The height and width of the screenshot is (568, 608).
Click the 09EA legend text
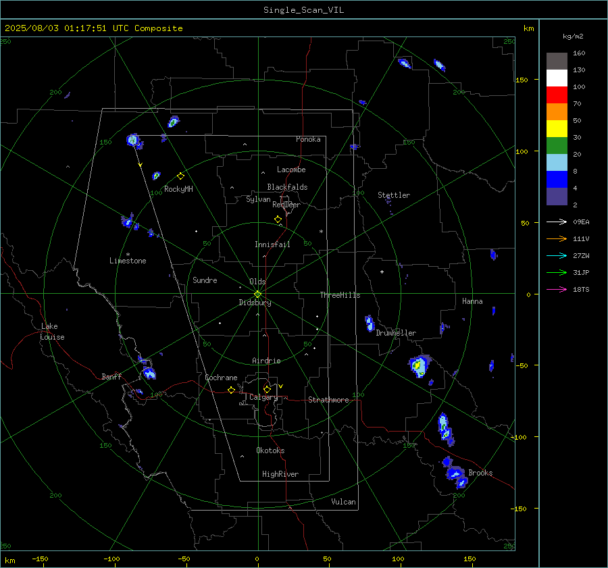[581, 222]
